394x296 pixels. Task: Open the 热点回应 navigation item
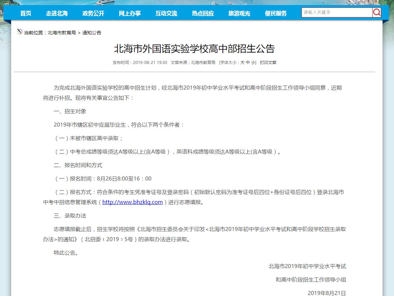coord(203,13)
